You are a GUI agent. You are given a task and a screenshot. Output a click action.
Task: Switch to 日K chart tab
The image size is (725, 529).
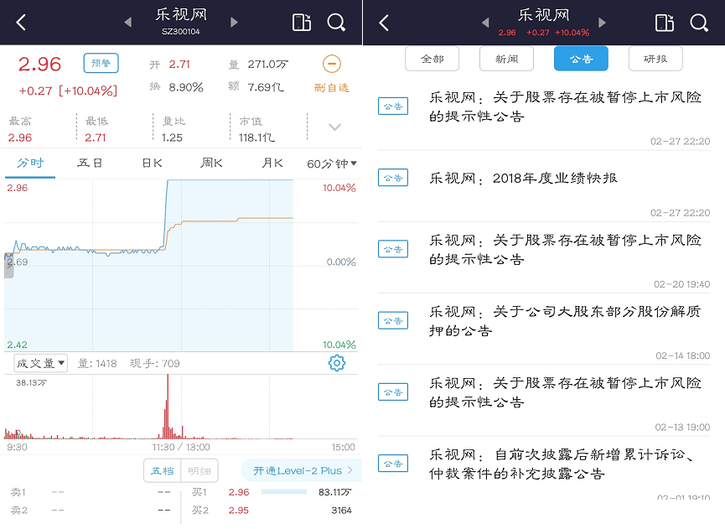[x=152, y=163]
